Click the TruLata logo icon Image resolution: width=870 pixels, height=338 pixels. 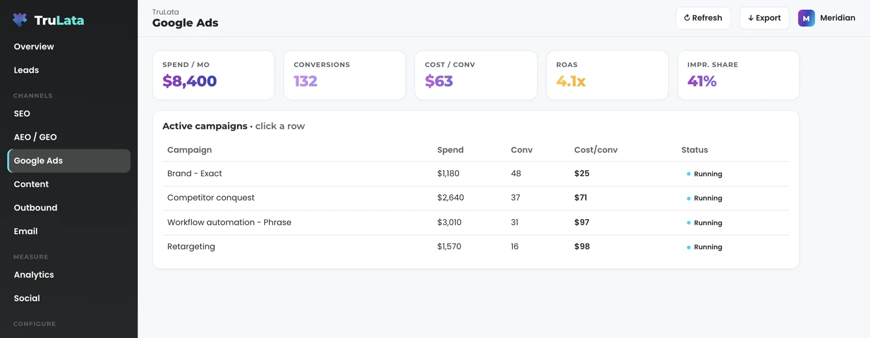[x=20, y=20]
